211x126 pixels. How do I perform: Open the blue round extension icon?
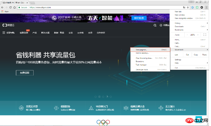pos(193,7)
